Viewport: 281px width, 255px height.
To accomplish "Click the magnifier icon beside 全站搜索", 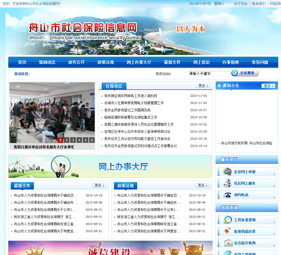I will pyautogui.click(x=234, y=73).
